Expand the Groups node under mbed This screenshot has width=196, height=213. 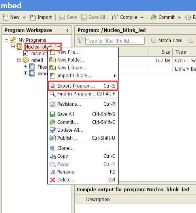pyautogui.click(x=25, y=73)
